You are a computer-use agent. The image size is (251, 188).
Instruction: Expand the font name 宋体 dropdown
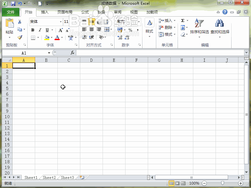click(61, 22)
